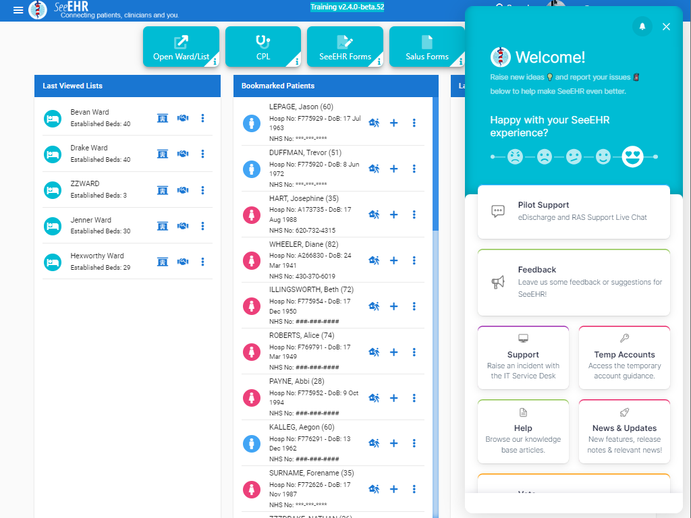Click the plus icon for PAYNE, Abbi
This screenshot has height=518, width=691.
(x=394, y=398)
